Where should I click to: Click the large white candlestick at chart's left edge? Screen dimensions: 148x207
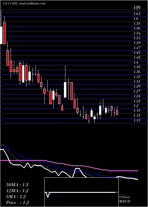click(x=1, y=35)
